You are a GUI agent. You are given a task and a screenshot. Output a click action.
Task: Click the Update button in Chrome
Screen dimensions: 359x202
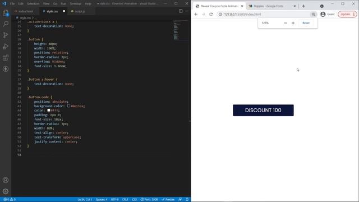pyautogui.click(x=346, y=14)
